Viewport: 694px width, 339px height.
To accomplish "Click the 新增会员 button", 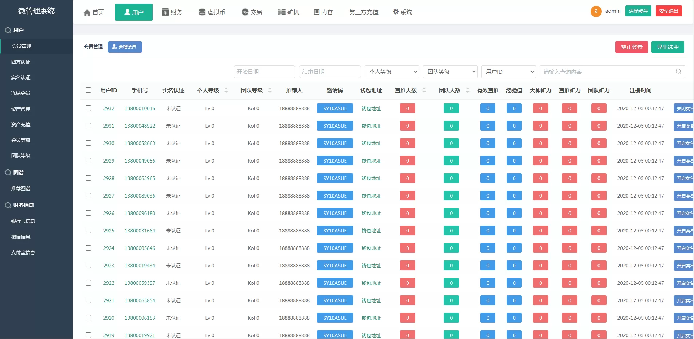I will [125, 47].
